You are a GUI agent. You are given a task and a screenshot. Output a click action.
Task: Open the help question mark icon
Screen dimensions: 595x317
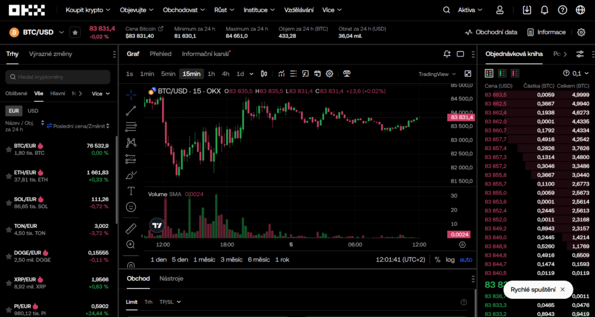point(562,10)
